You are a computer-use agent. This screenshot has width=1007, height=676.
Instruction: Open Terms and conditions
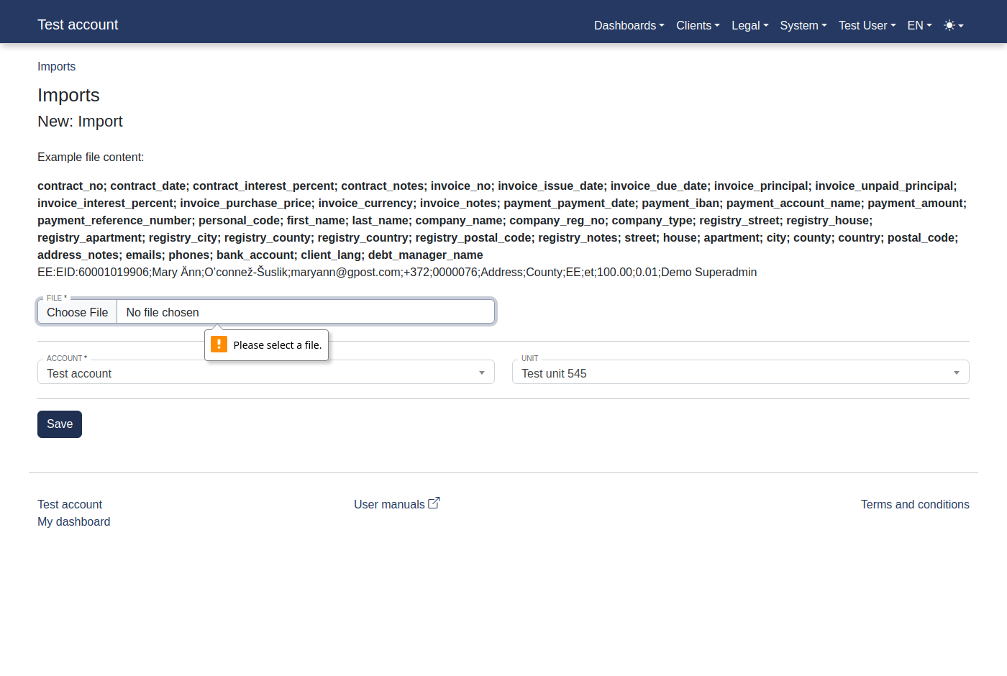pyautogui.click(x=915, y=504)
